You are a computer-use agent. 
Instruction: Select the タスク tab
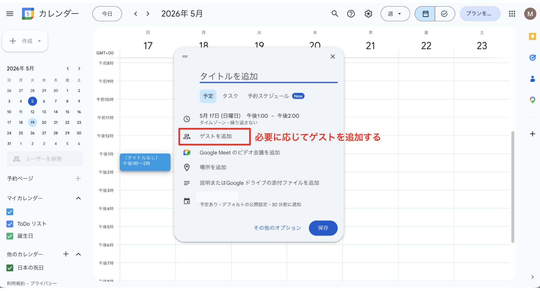click(230, 96)
